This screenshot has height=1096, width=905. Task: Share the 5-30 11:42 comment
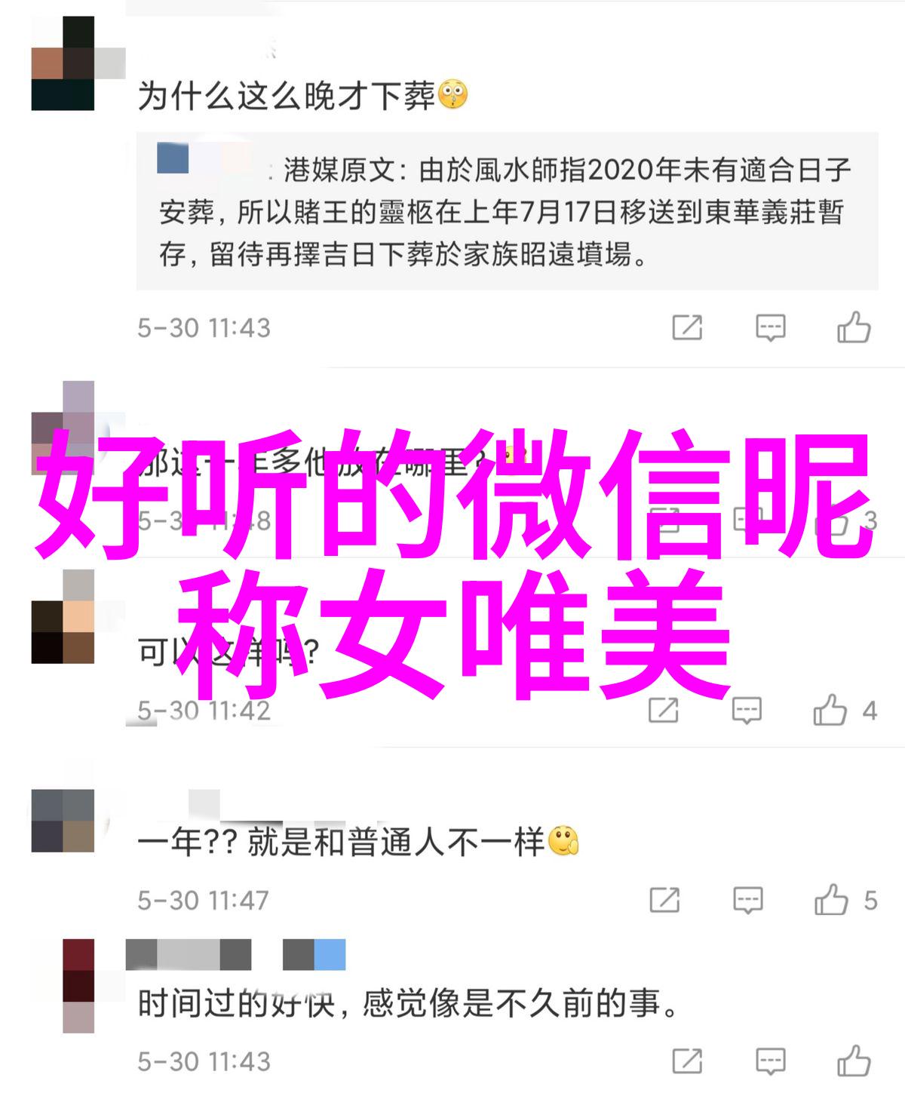[663, 710]
